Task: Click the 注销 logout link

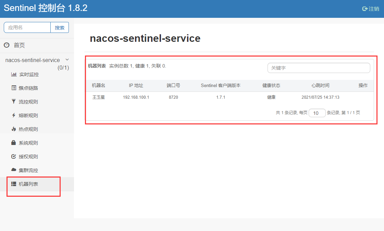Action: tap(374, 9)
